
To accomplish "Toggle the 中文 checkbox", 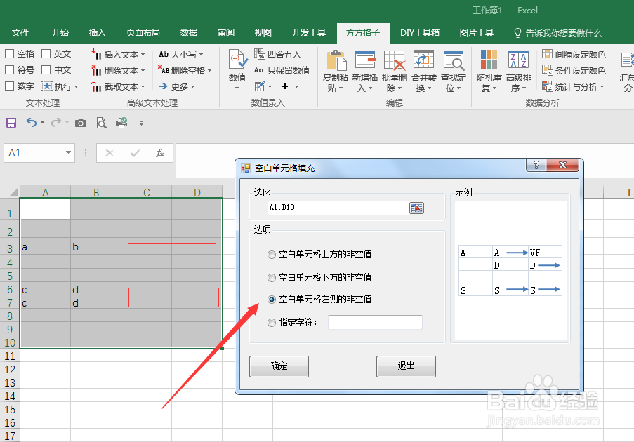I will click(x=46, y=70).
